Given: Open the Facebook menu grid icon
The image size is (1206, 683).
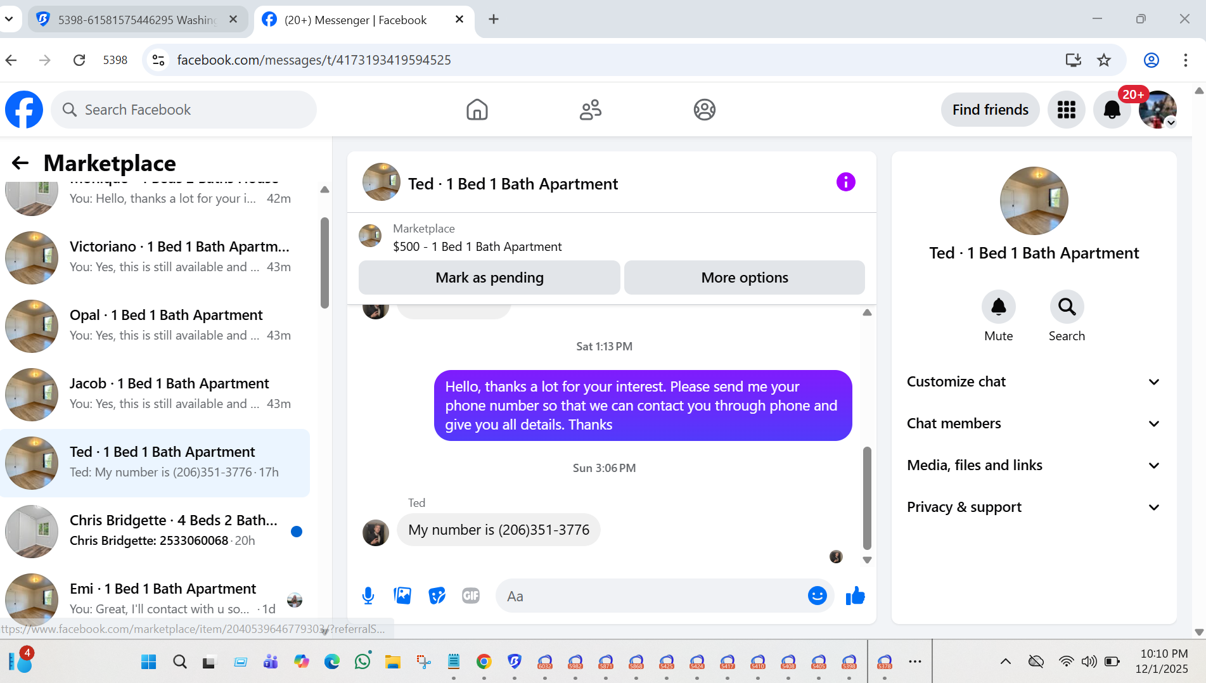Looking at the screenshot, I should (x=1067, y=110).
